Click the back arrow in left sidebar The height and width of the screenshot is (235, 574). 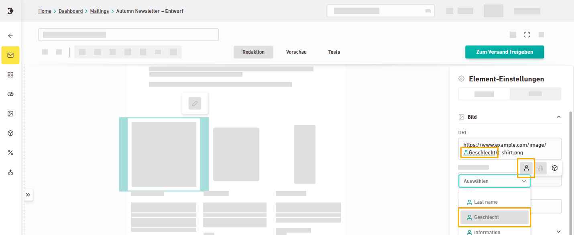click(10, 36)
